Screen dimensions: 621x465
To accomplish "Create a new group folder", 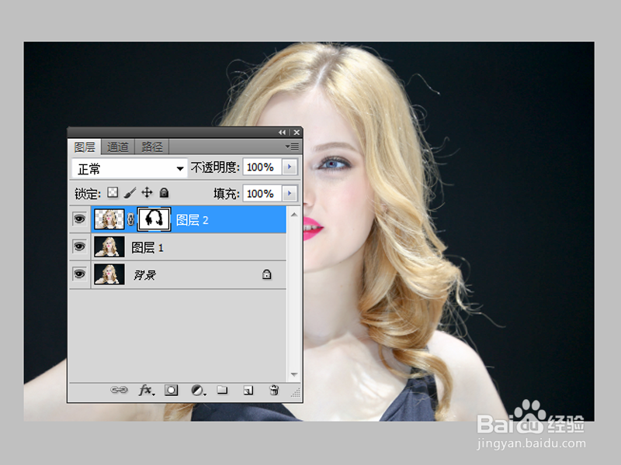I will (x=223, y=390).
